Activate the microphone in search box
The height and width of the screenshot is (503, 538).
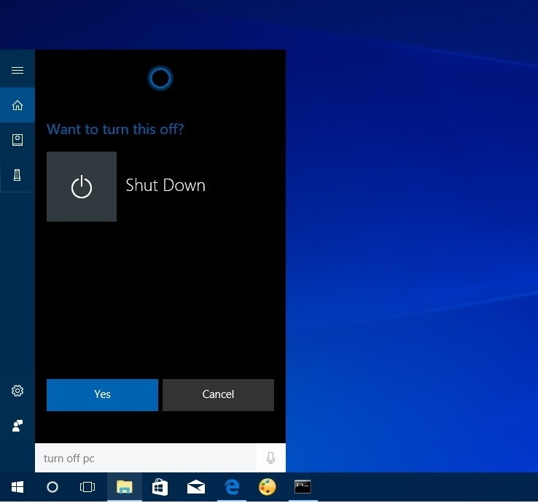pyautogui.click(x=270, y=458)
